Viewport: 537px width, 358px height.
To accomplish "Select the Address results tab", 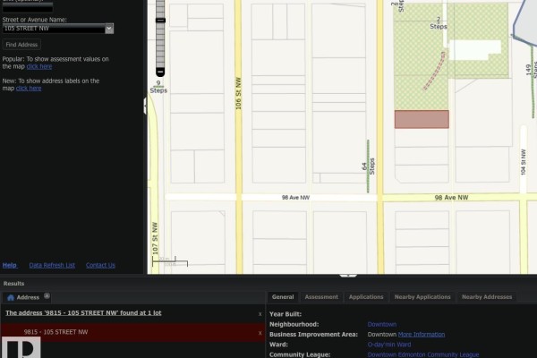I will point(28,297).
